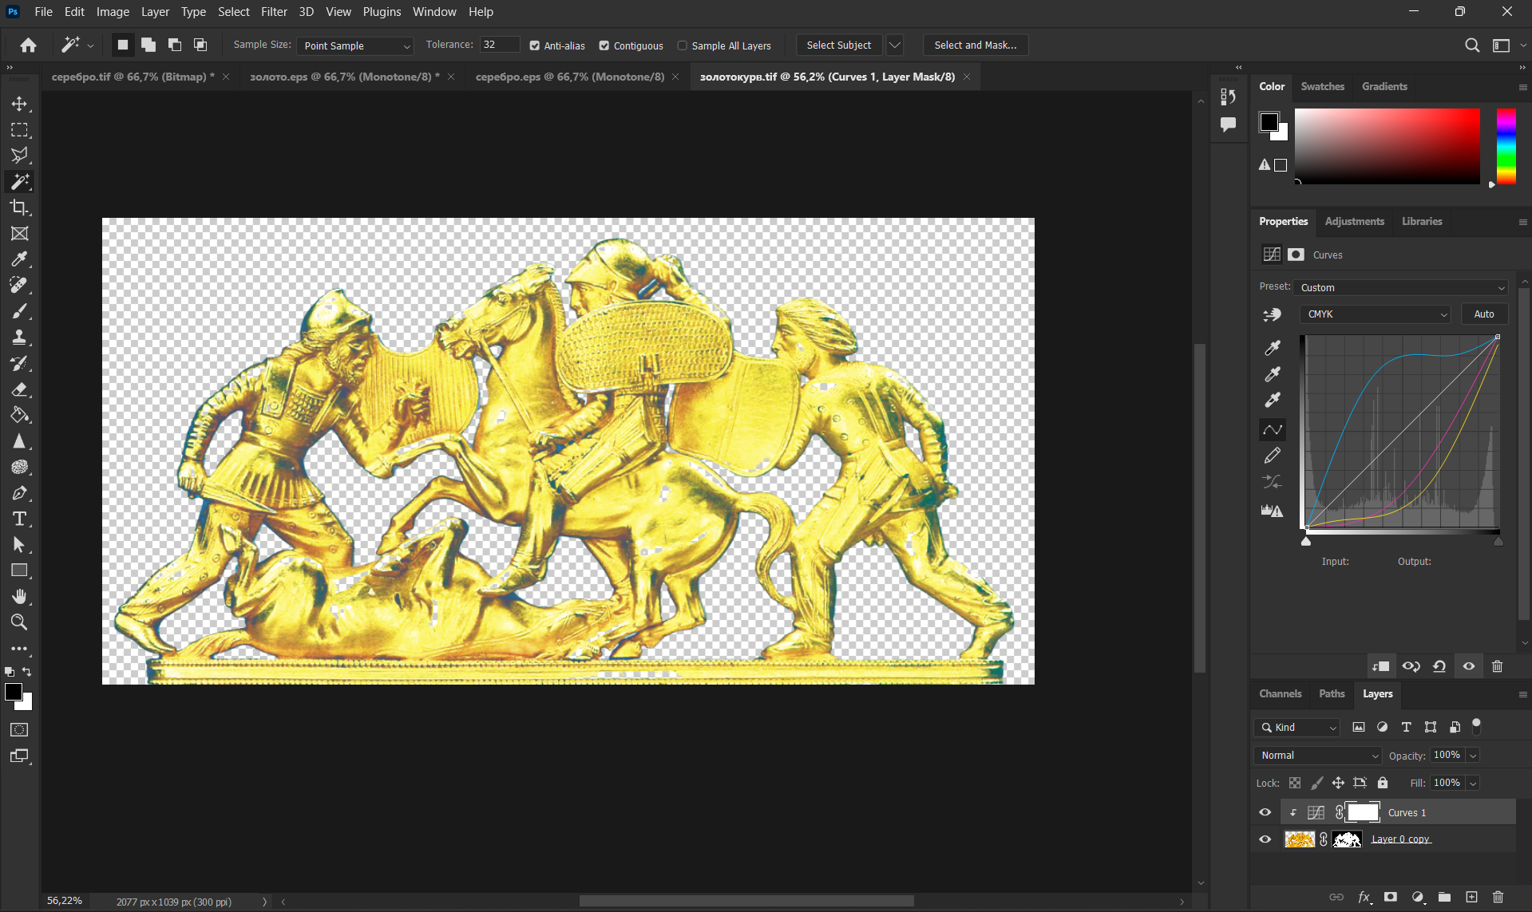
Task: Open the Sample Size dropdown
Action: [x=355, y=45]
